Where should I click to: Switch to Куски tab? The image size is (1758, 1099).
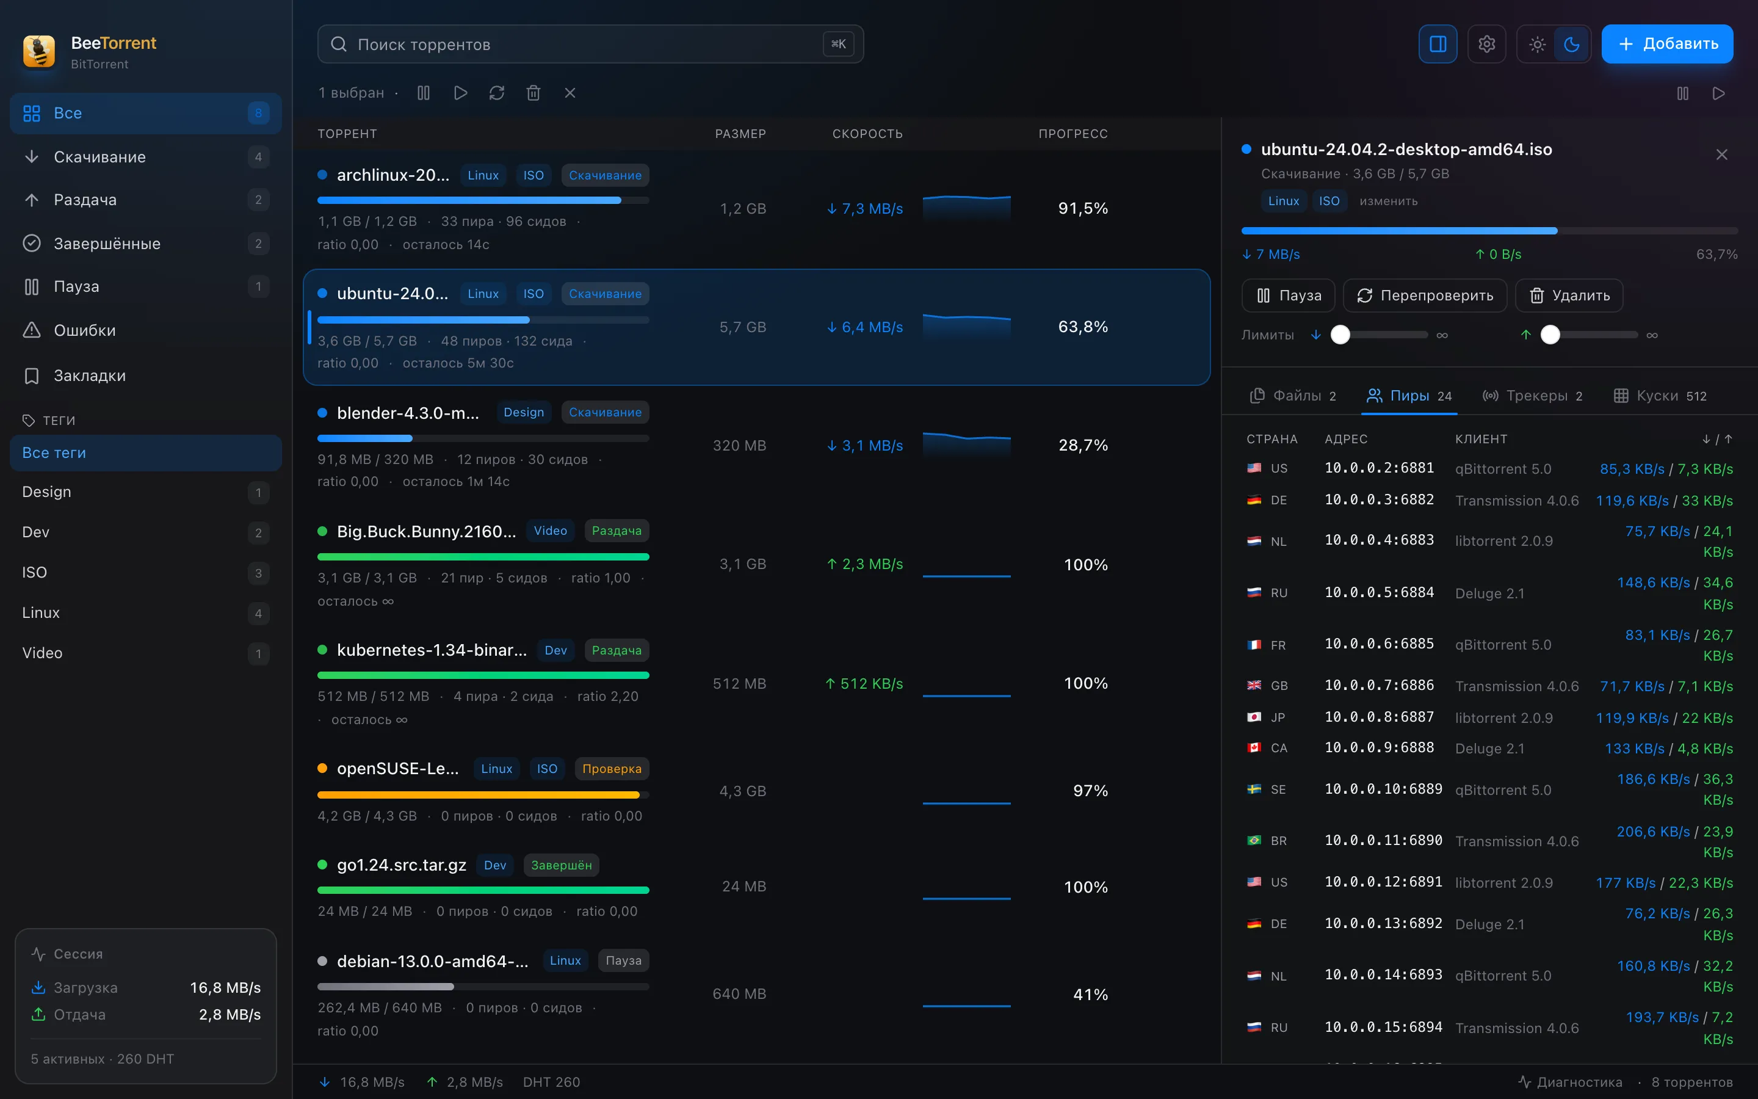click(x=1661, y=396)
